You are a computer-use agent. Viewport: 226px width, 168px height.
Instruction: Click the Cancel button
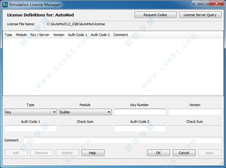pyautogui.click(x=184, y=153)
